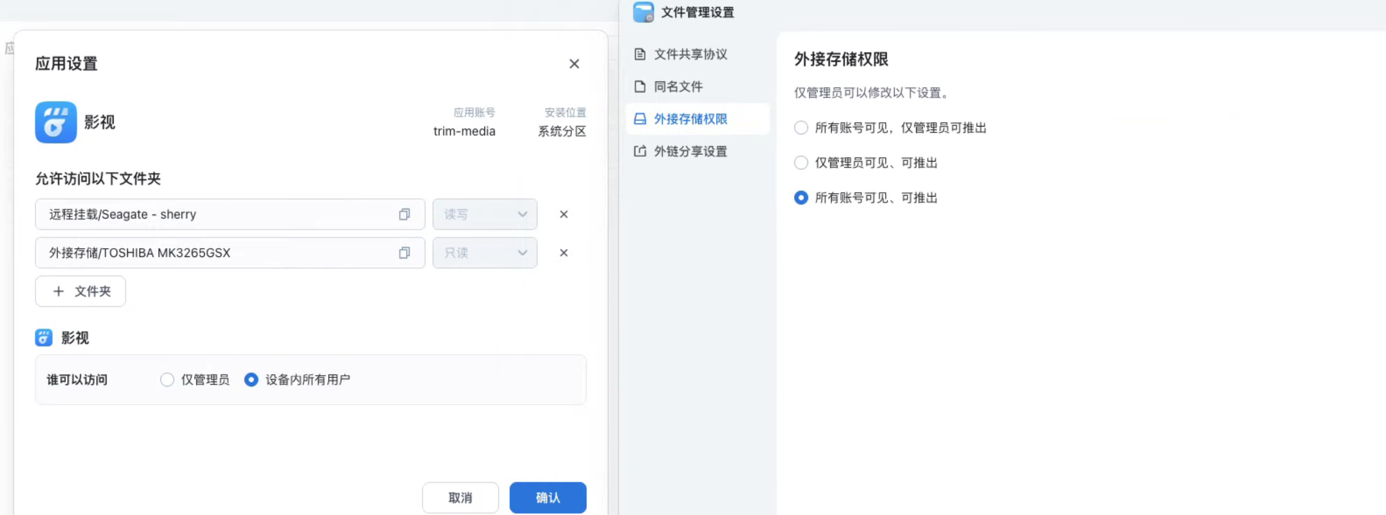Click the 外接存储/TOSHIBA MK3265GSX path field

point(230,252)
